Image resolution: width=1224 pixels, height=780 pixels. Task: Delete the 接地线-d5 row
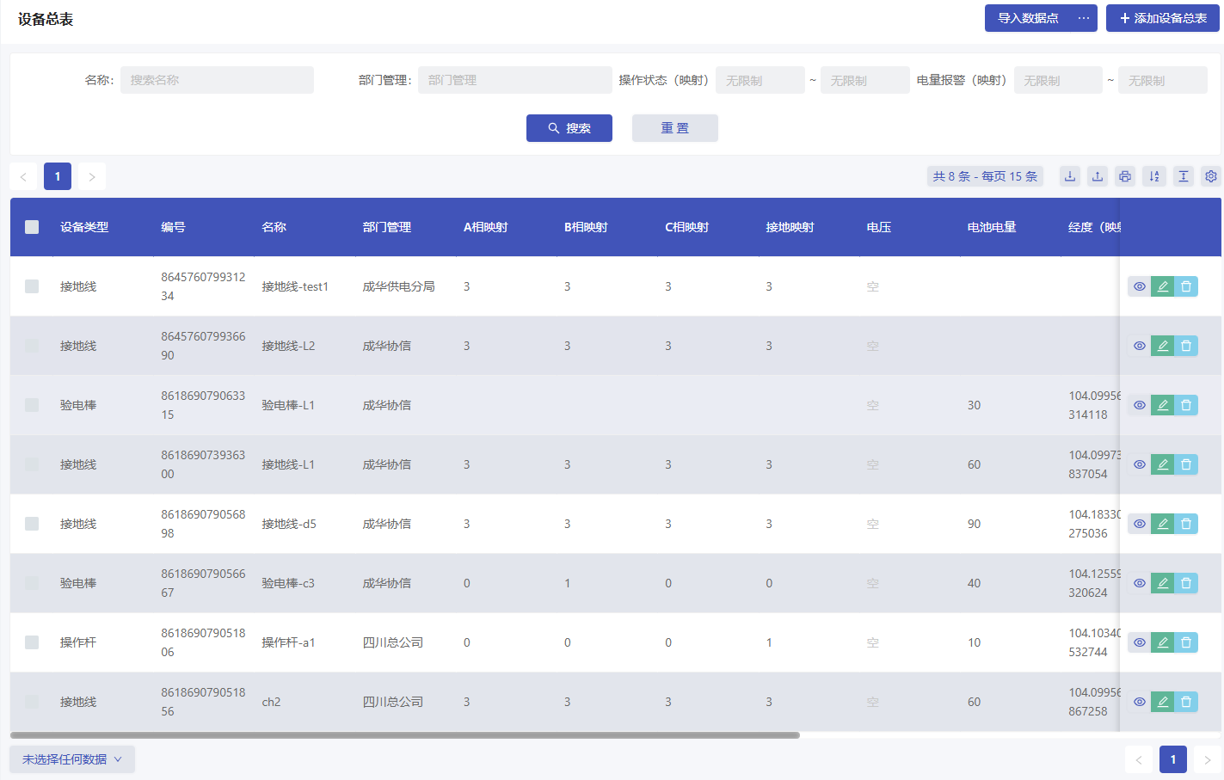point(1186,524)
